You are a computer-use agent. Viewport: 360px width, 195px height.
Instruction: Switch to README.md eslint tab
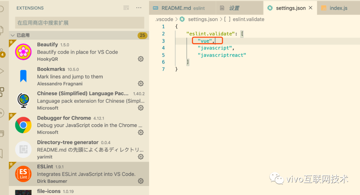(x=183, y=8)
